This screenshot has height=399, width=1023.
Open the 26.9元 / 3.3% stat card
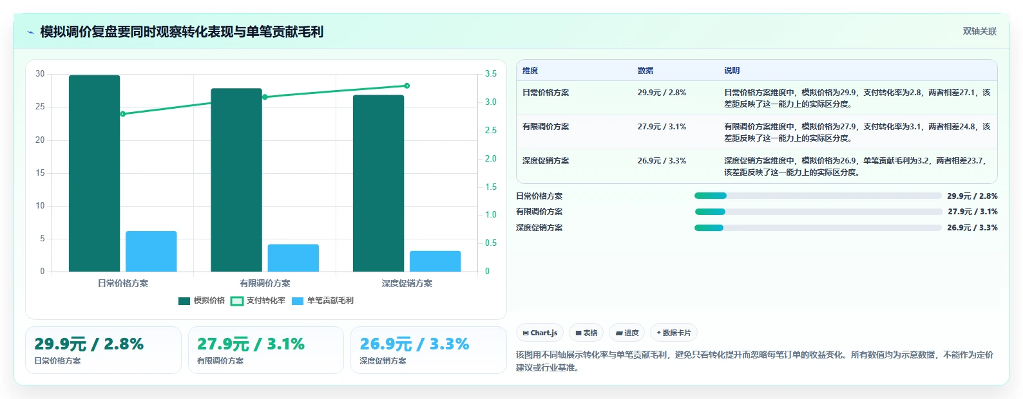click(x=428, y=350)
